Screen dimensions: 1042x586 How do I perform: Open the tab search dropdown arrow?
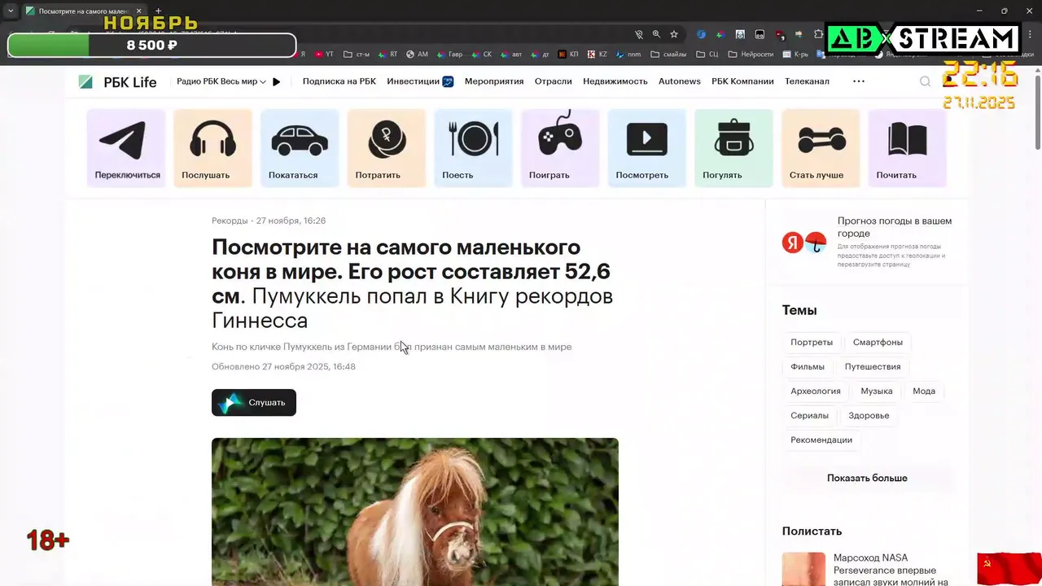click(x=11, y=11)
